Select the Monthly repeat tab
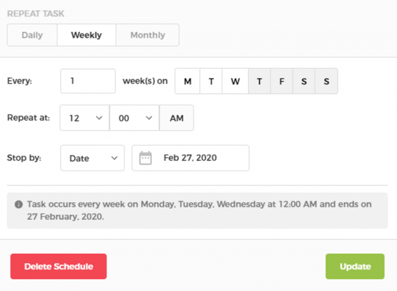 (x=147, y=35)
